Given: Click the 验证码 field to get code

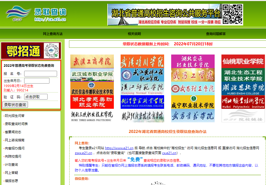Looking at the screenshot, I should pyautogui.click(x=36, y=97).
